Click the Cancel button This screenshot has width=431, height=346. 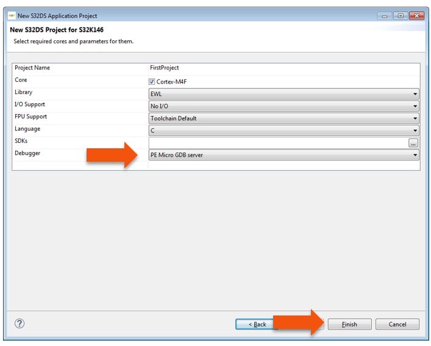[397, 324]
